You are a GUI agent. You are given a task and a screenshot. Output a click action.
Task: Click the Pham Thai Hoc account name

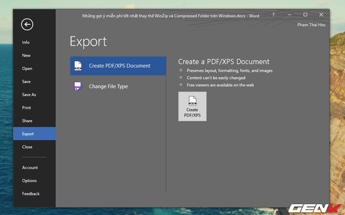(x=311, y=25)
